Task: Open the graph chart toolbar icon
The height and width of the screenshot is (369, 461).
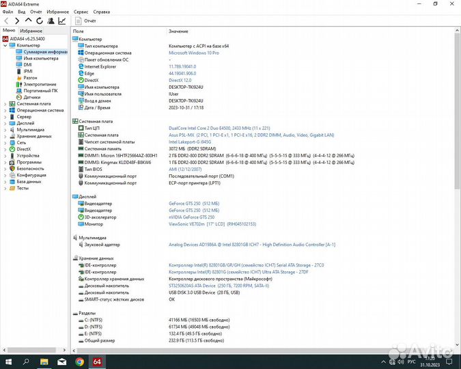Action: pyautogui.click(x=62, y=21)
